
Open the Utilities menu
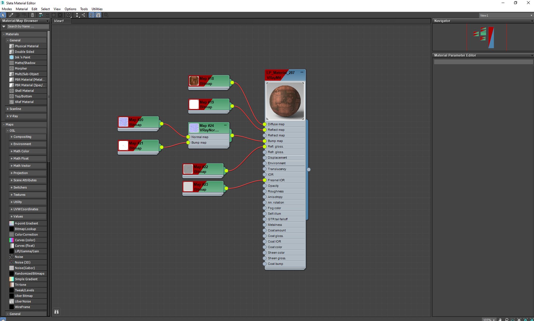[97, 9]
